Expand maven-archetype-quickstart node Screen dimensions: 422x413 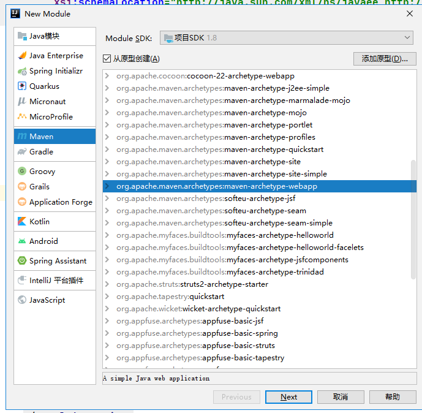pos(107,149)
